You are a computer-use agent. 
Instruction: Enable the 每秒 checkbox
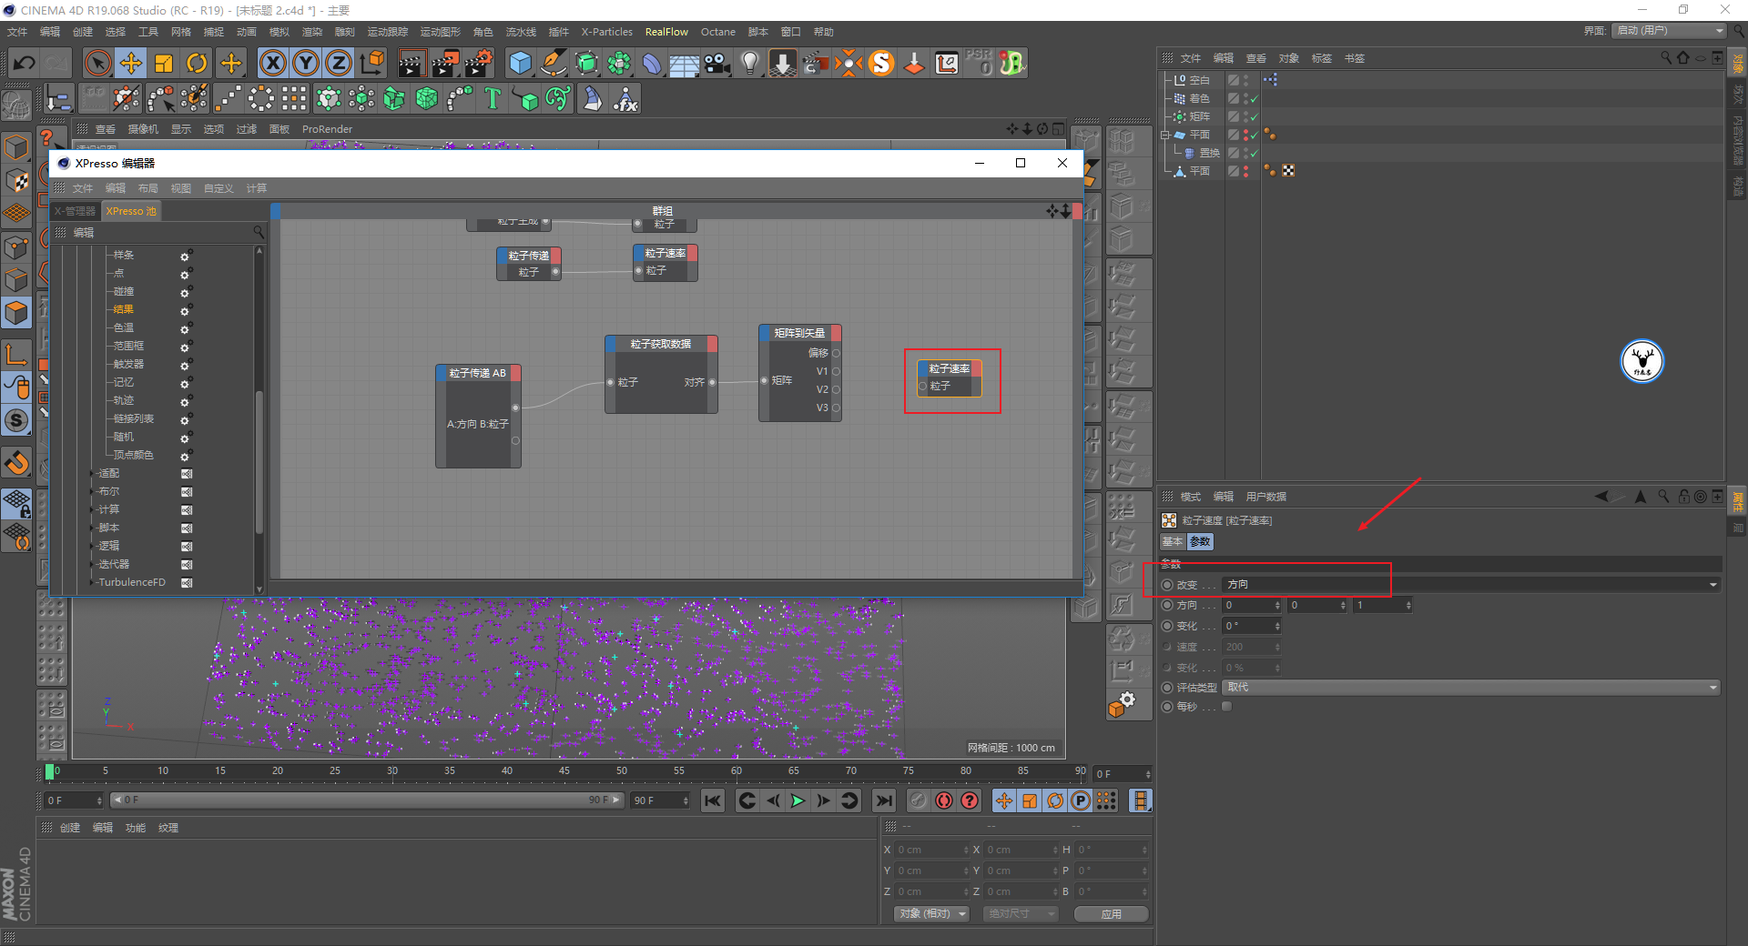pyautogui.click(x=1227, y=707)
